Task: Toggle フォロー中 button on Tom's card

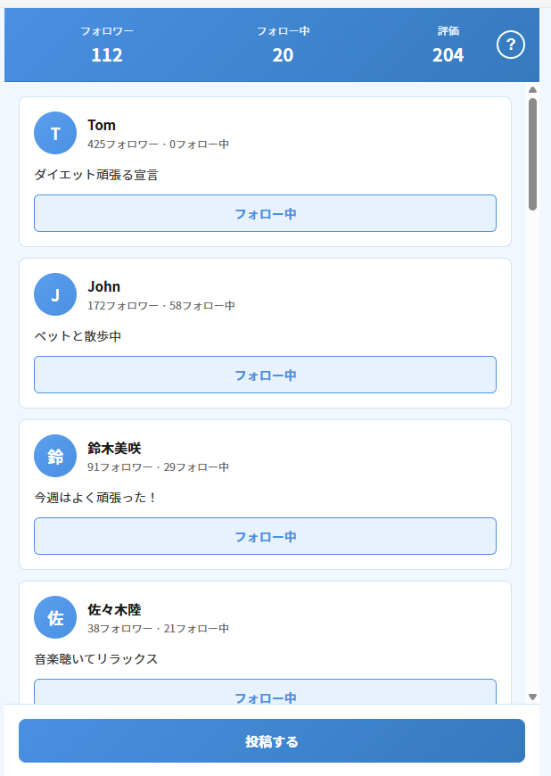Action: pos(265,213)
